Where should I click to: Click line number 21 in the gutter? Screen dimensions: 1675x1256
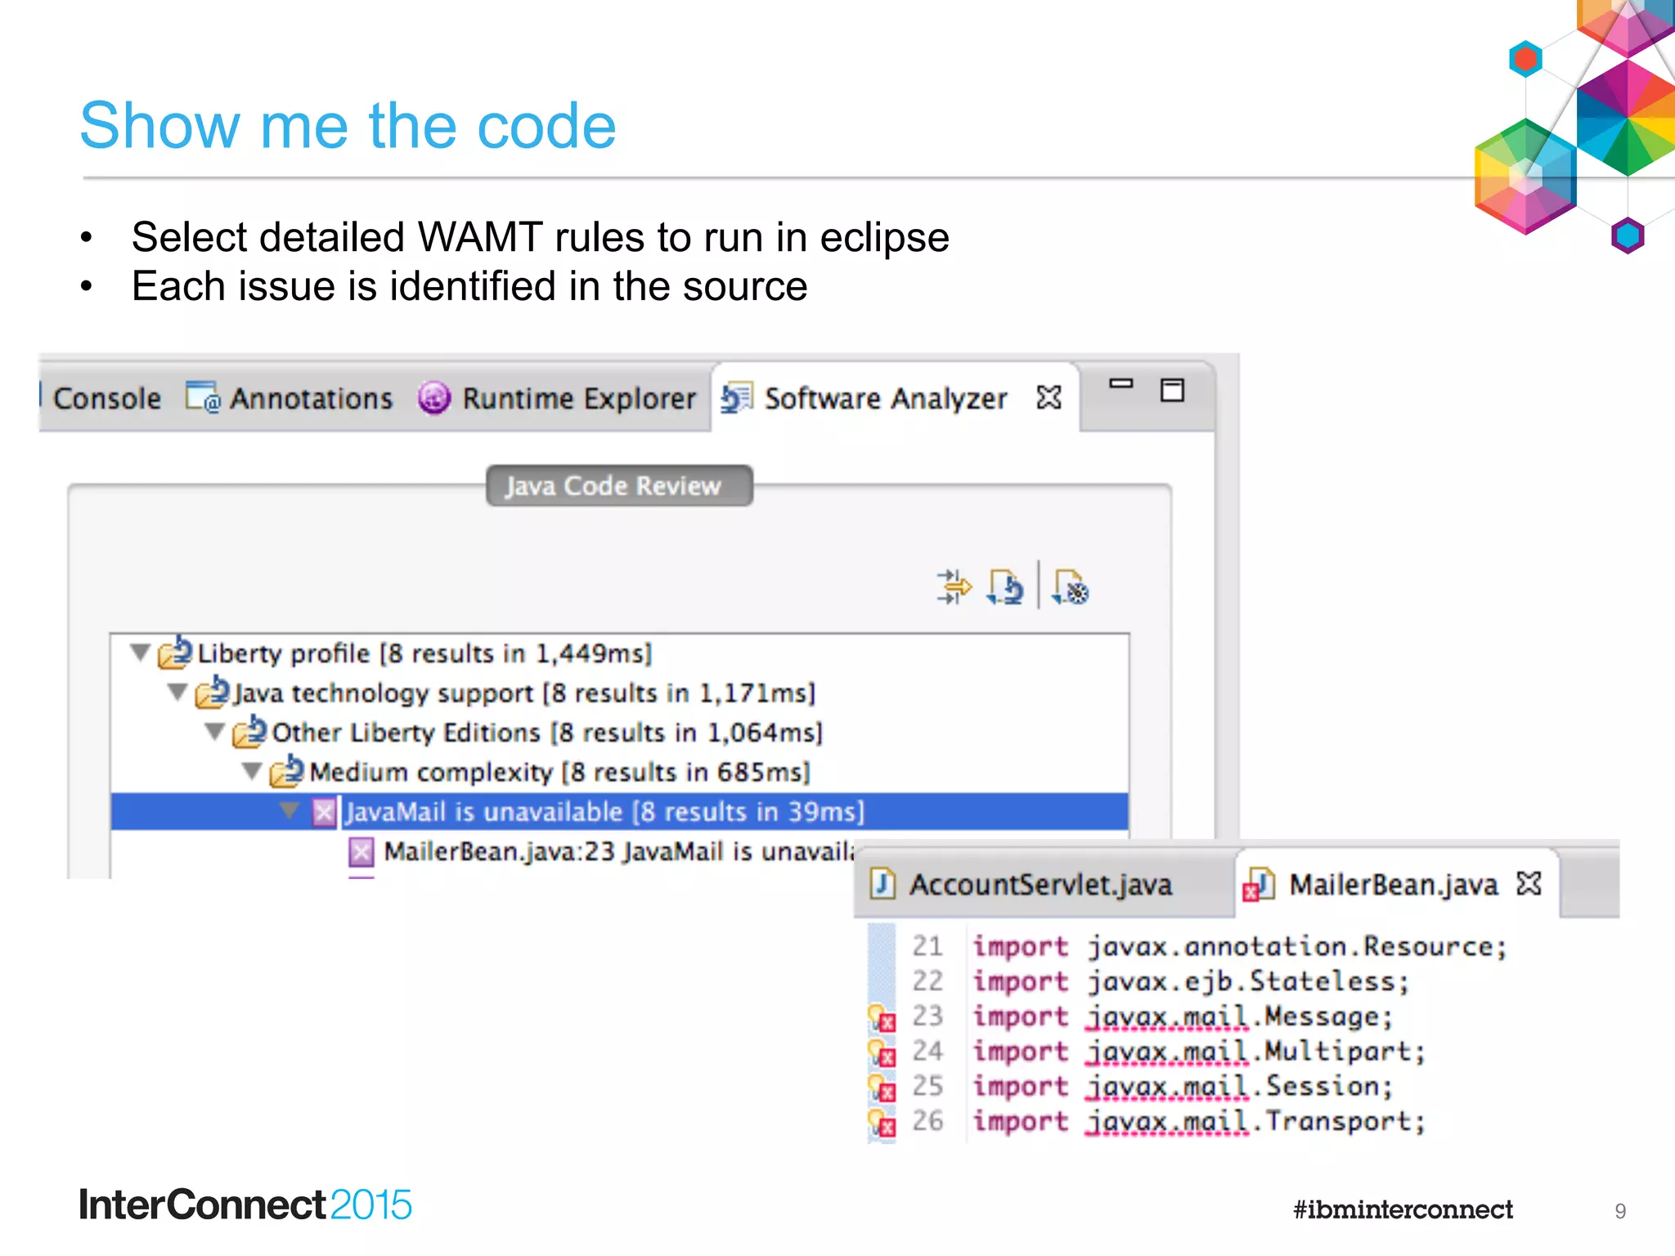point(927,946)
